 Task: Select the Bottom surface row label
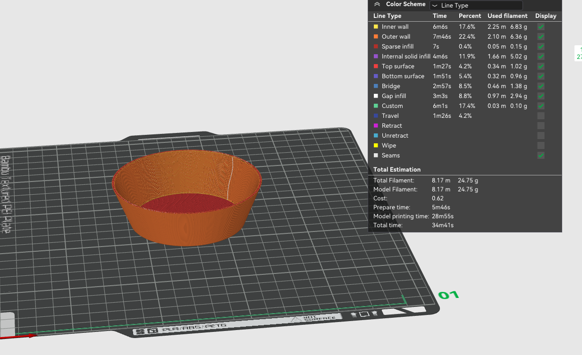[403, 76]
